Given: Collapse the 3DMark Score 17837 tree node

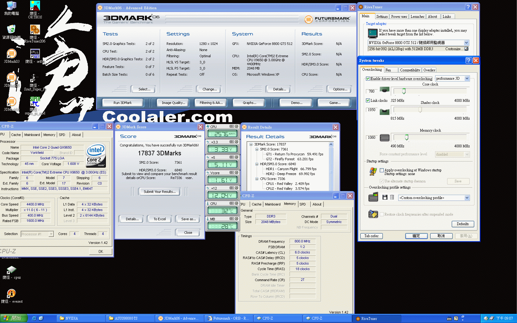Looking at the screenshot, I should (x=251, y=144).
